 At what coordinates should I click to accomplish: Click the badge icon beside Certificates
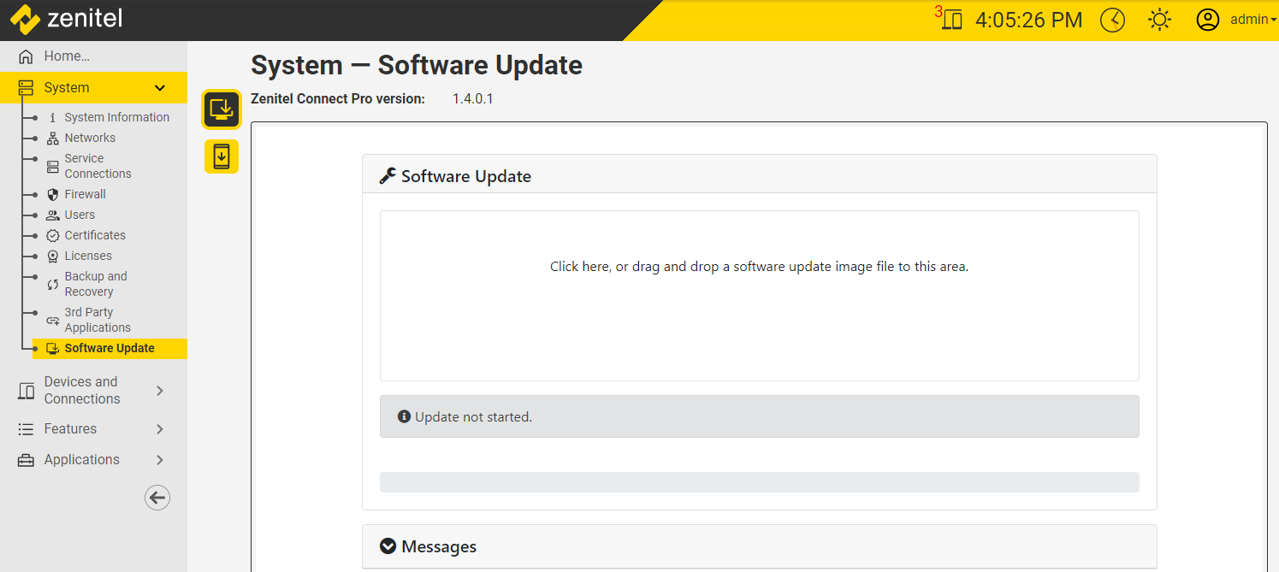click(52, 236)
